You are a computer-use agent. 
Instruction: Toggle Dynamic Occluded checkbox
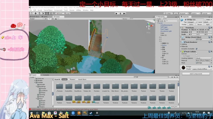coord(196,49)
